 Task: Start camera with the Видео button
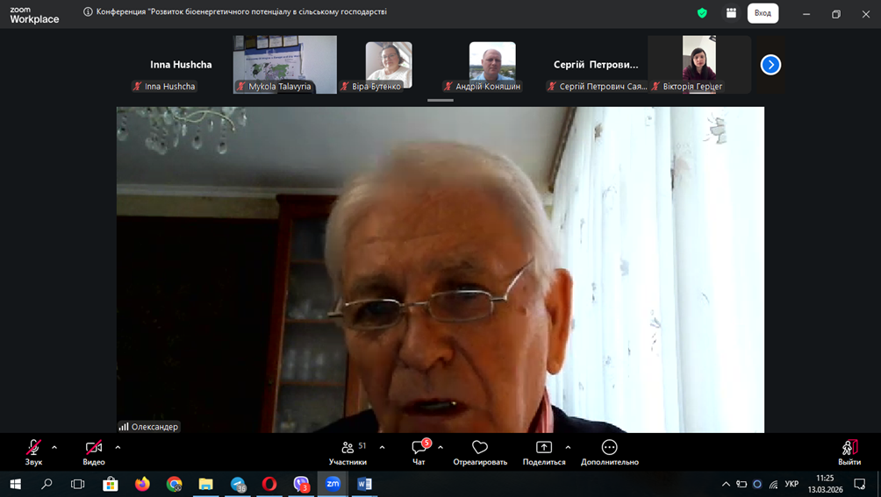pyautogui.click(x=94, y=452)
